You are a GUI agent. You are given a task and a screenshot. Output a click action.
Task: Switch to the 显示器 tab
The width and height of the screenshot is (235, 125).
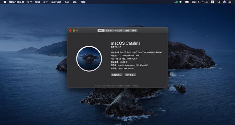point(109,31)
